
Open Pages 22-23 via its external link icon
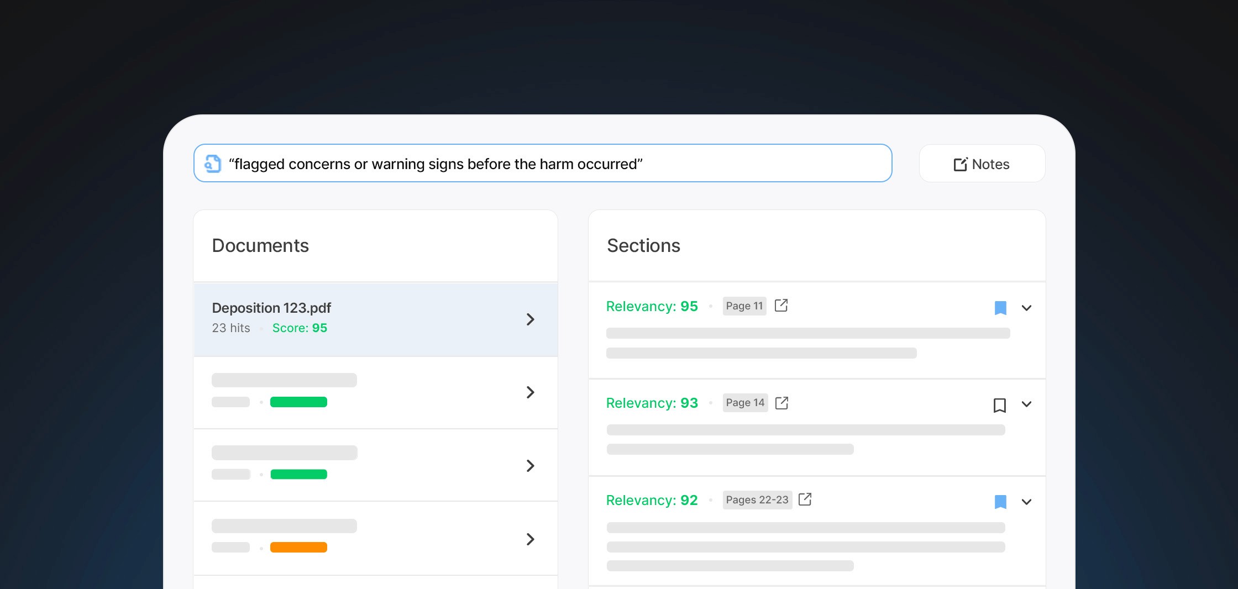click(x=806, y=499)
